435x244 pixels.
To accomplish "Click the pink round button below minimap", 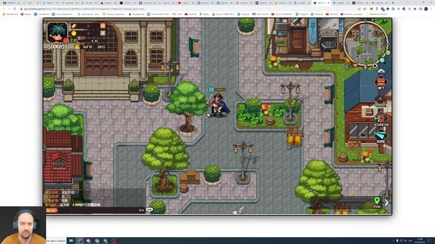I will point(355,66).
